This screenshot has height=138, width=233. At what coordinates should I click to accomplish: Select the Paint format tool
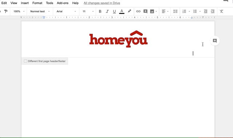pyautogui.click(x=6, y=11)
